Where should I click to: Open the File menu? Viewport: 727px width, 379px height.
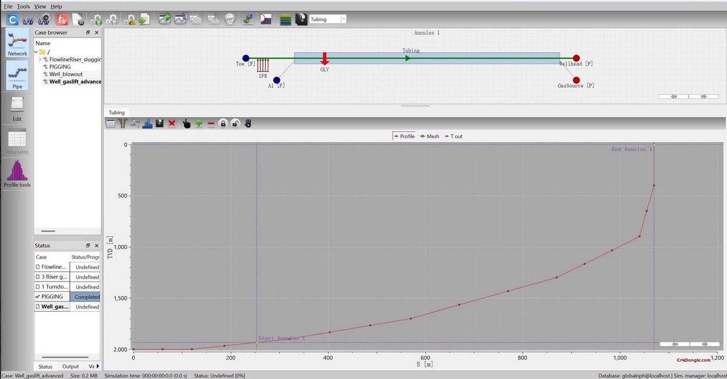click(8, 6)
